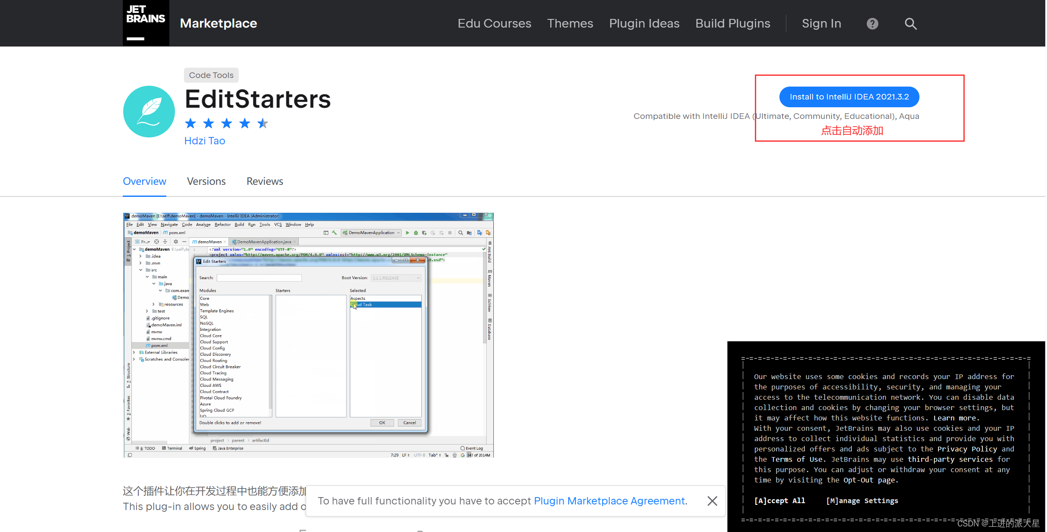Open the plugin screenshot image

click(308, 335)
